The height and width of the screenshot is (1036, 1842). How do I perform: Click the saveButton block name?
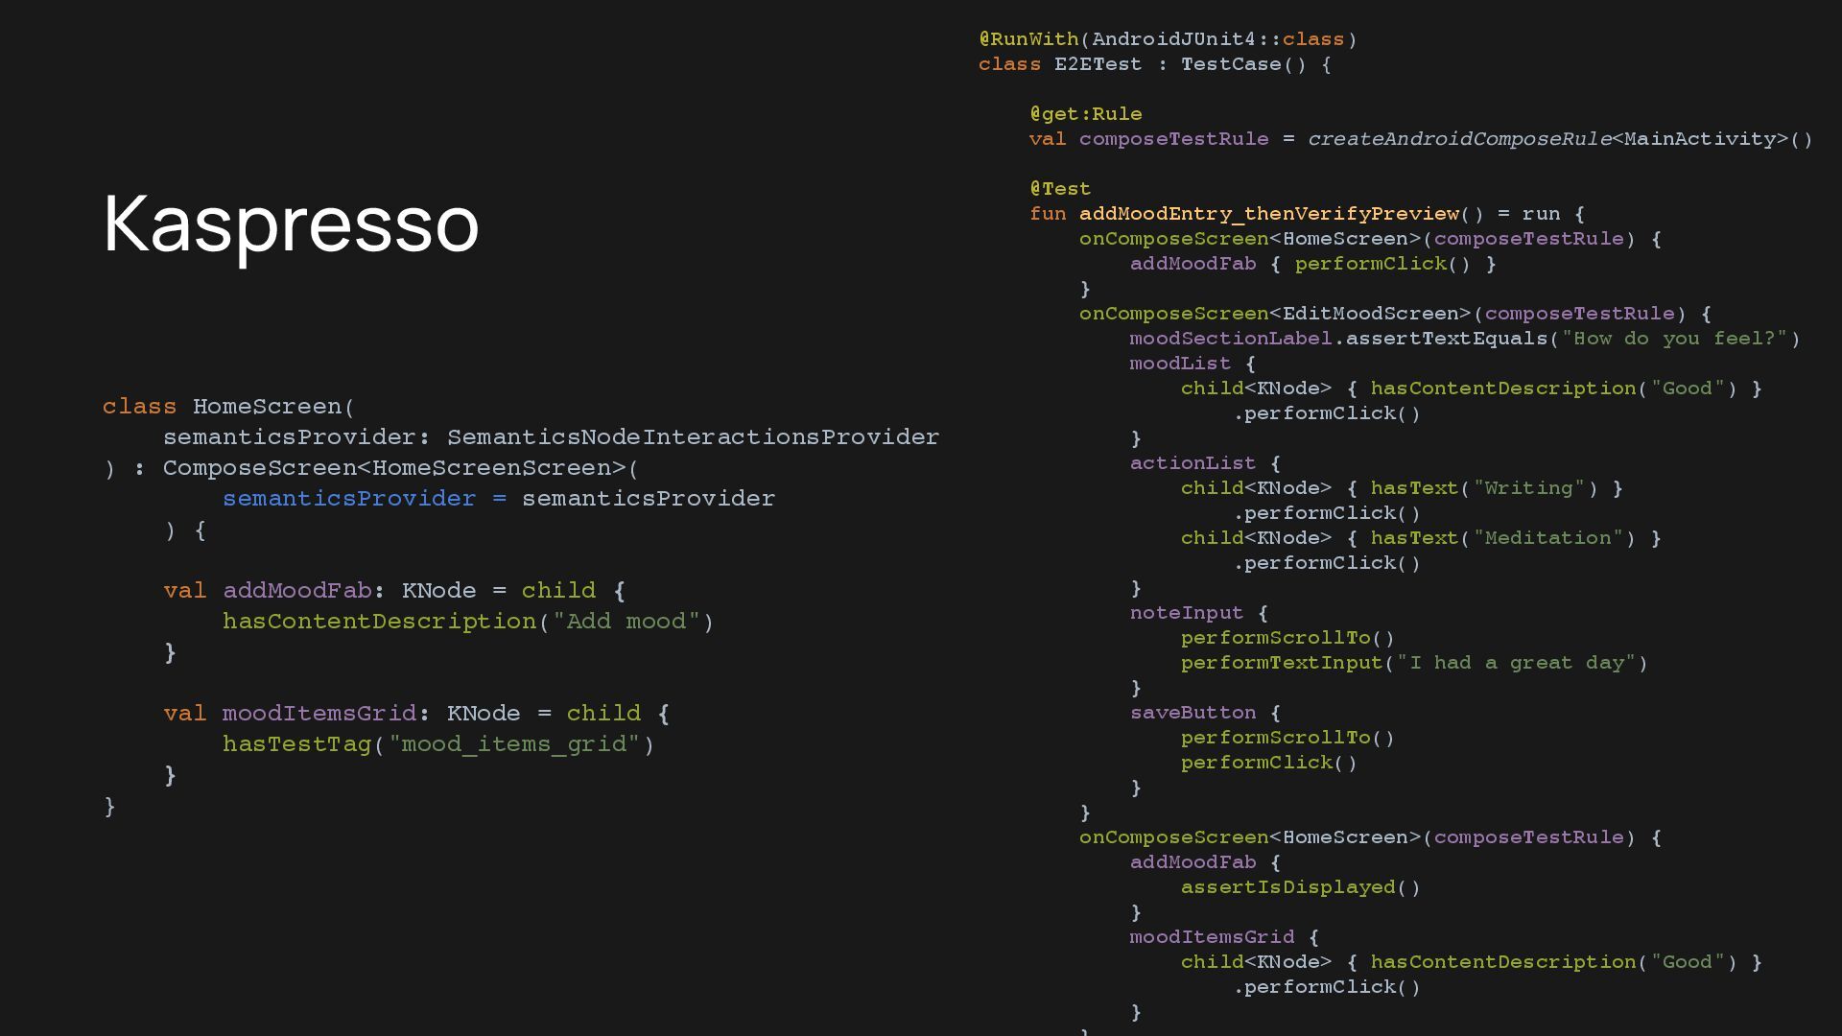pyautogui.click(x=1193, y=713)
